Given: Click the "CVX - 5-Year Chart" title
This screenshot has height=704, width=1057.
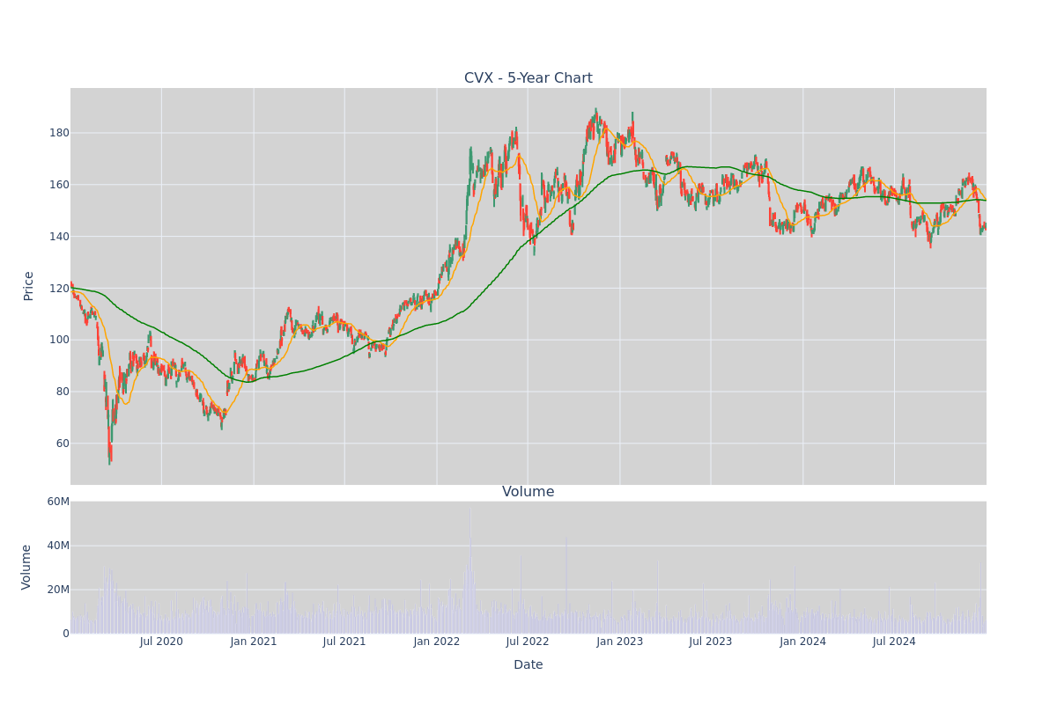Looking at the screenshot, I should (x=528, y=78).
